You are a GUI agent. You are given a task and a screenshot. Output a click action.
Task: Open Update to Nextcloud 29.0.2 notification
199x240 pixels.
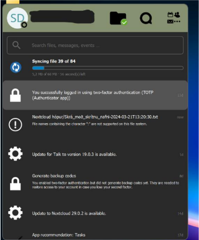point(95,213)
